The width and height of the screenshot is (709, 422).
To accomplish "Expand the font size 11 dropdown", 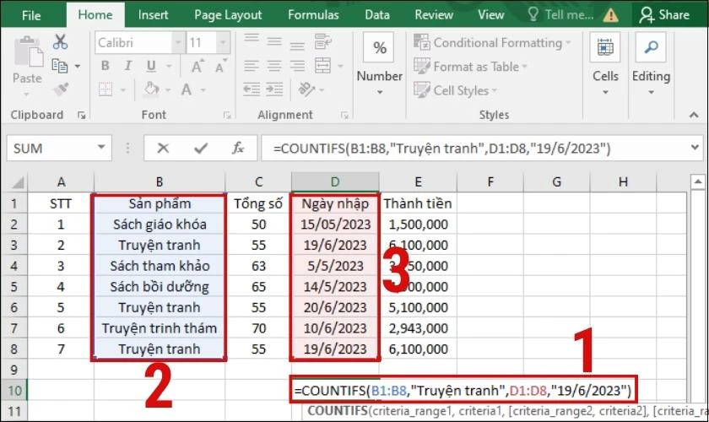I will (x=224, y=42).
